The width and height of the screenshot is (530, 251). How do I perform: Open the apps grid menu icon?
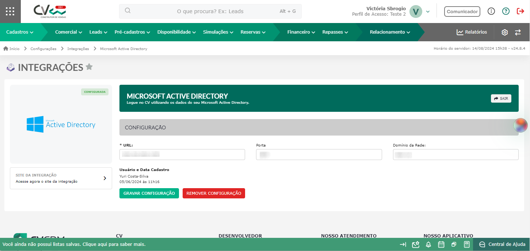point(10,11)
